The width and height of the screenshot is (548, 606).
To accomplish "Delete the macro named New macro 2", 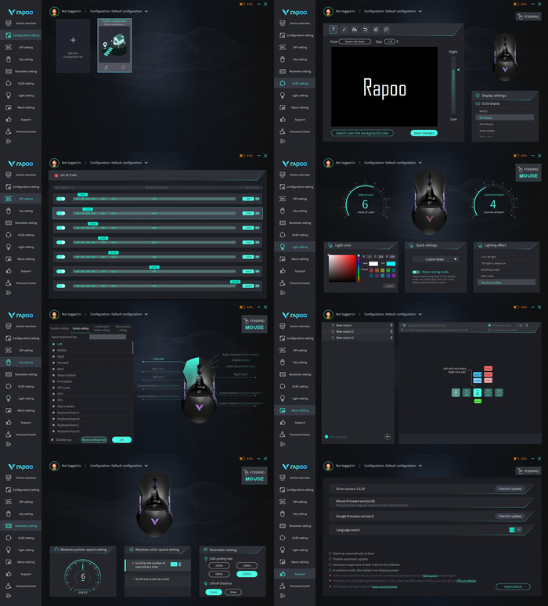I will coord(391,331).
